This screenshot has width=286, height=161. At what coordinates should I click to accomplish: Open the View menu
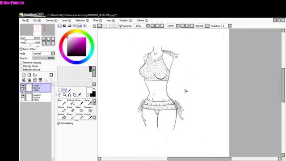(x=111, y=21)
